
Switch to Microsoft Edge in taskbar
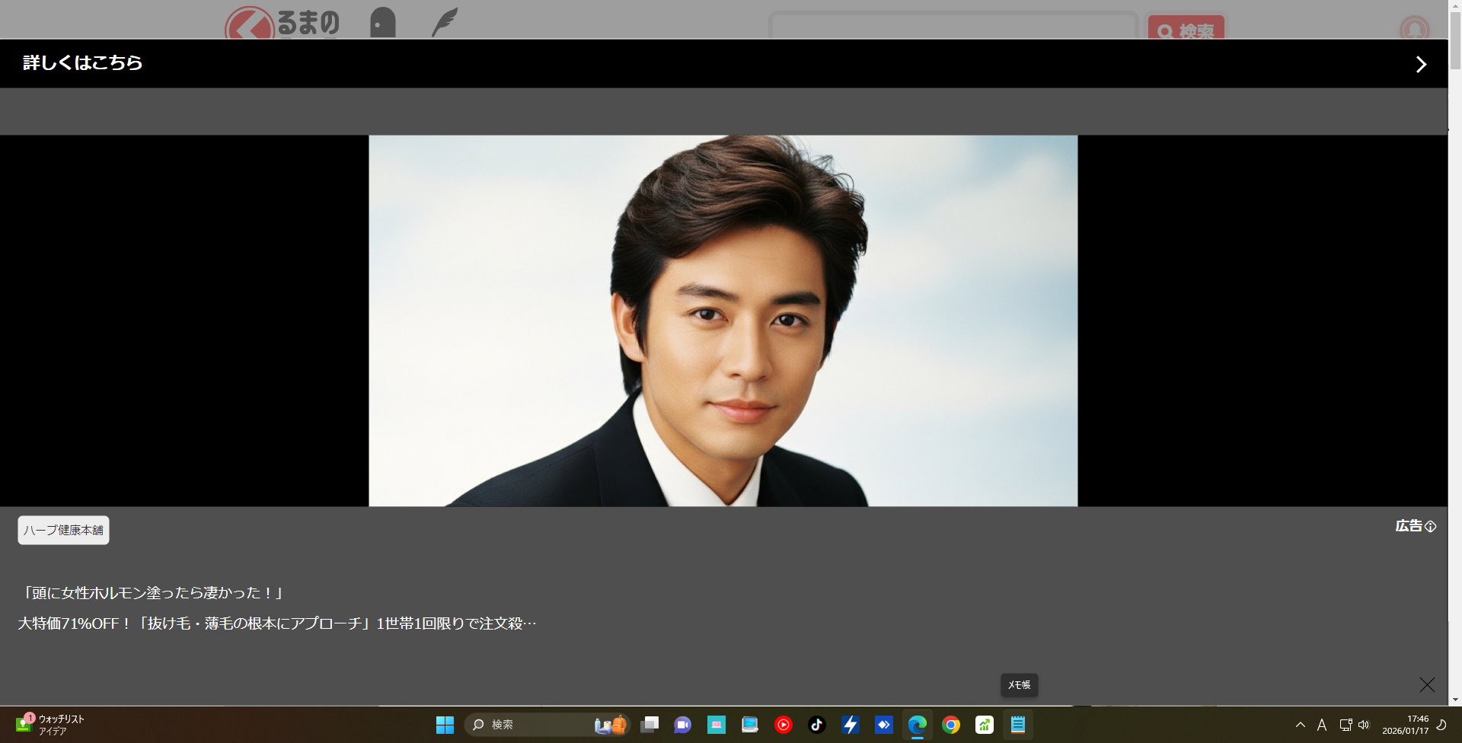[x=917, y=725]
